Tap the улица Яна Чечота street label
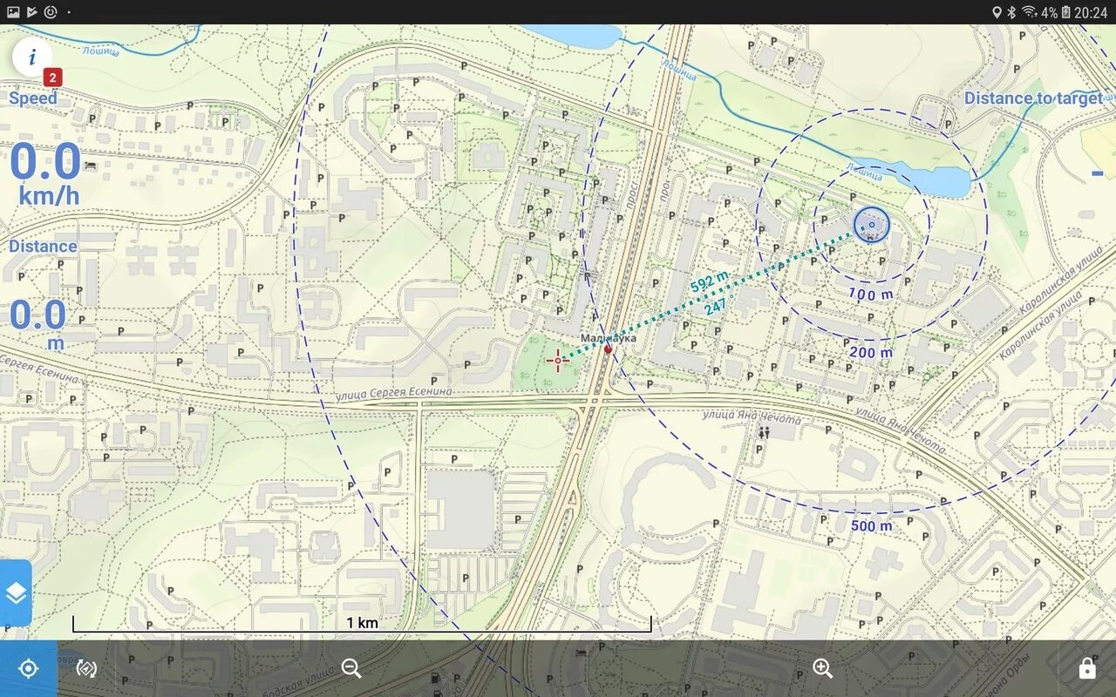Screen dimensions: 1116x697 (750, 417)
